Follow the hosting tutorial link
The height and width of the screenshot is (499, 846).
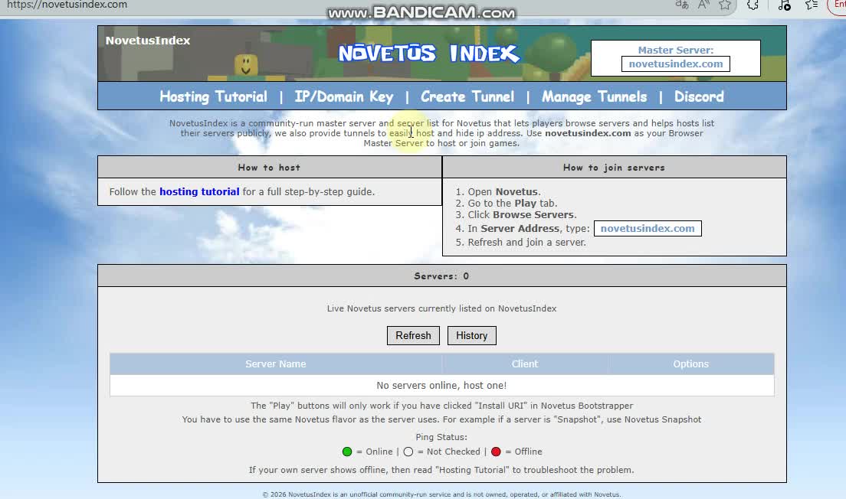point(199,191)
